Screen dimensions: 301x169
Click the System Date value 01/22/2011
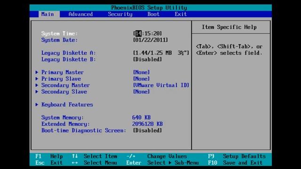[150, 40]
